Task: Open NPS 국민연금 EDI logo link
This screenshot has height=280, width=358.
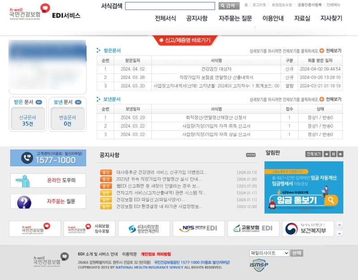Action: point(199,228)
